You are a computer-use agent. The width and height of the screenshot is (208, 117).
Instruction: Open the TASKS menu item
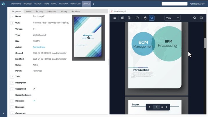(46, 4)
